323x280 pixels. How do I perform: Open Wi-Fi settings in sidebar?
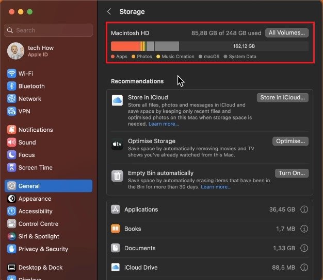click(x=25, y=74)
